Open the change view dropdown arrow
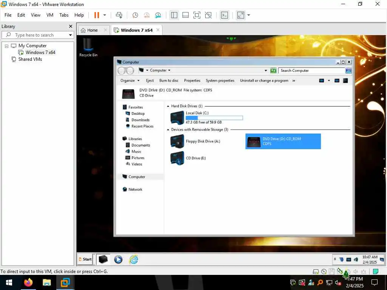Image resolution: width=387 pixels, height=290 pixels. tap(329, 81)
